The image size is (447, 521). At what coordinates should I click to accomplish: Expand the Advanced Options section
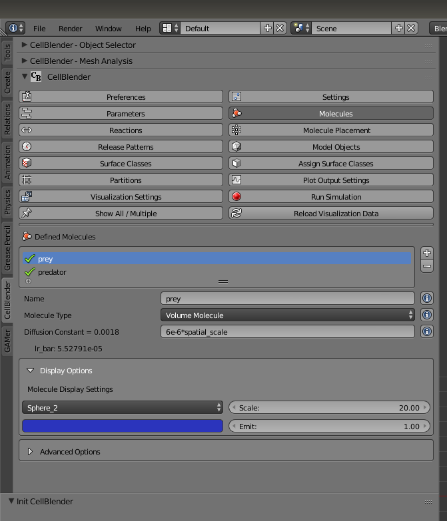point(30,451)
